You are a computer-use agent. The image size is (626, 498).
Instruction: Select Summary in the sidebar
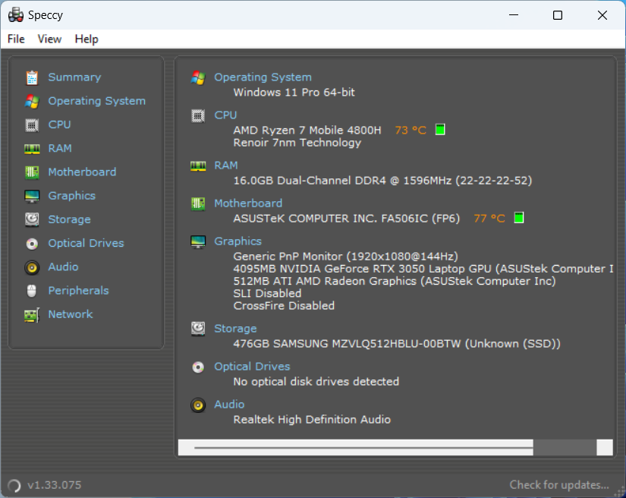pyautogui.click(x=74, y=77)
